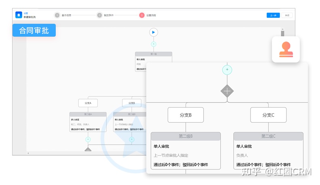The image size is (320, 185).
Task: Select the large 分支B branch box
Action: coord(185,115)
